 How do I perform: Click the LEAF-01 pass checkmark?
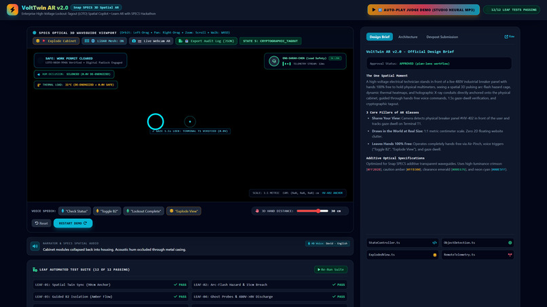pyautogui.click(x=176, y=285)
